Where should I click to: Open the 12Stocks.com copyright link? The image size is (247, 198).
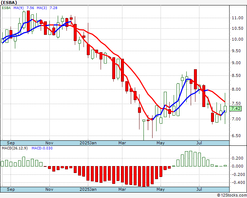[232, 195]
